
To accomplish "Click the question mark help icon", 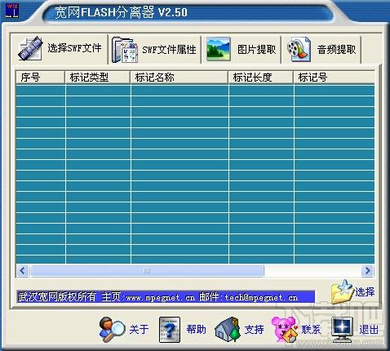I will (170, 330).
